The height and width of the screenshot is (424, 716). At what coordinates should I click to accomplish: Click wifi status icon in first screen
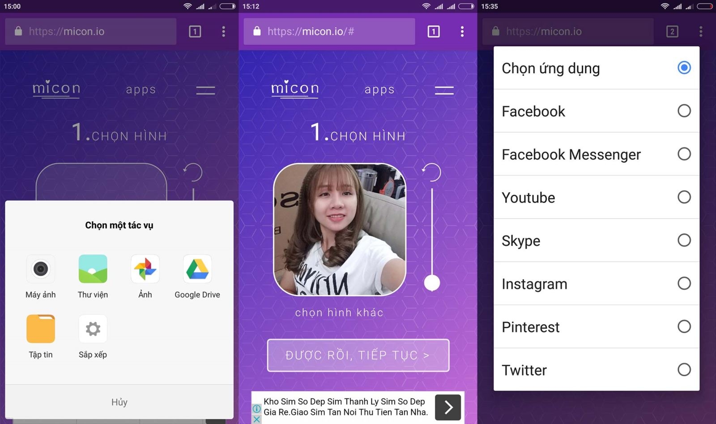click(x=188, y=6)
